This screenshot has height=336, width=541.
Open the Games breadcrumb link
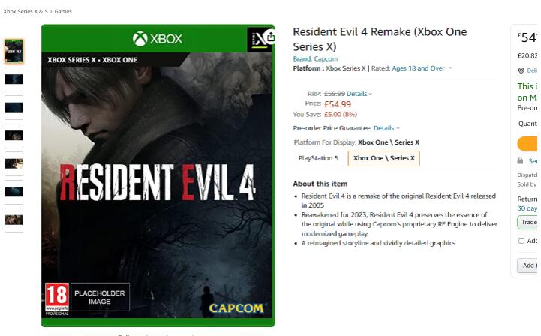pos(63,11)
